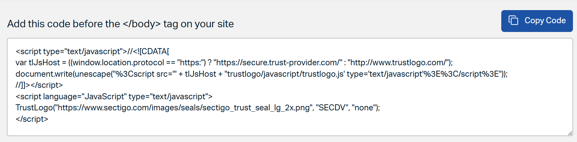
Task: Click the trustlogo/javascript/trustlogo.js path text
Action: click(284, 74)
